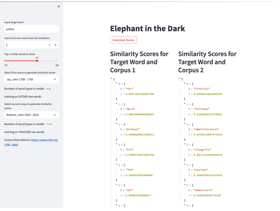This screenshot has height=211, width=280.
Task: Click the top n similar words slider handle
Action: point(37,61)
